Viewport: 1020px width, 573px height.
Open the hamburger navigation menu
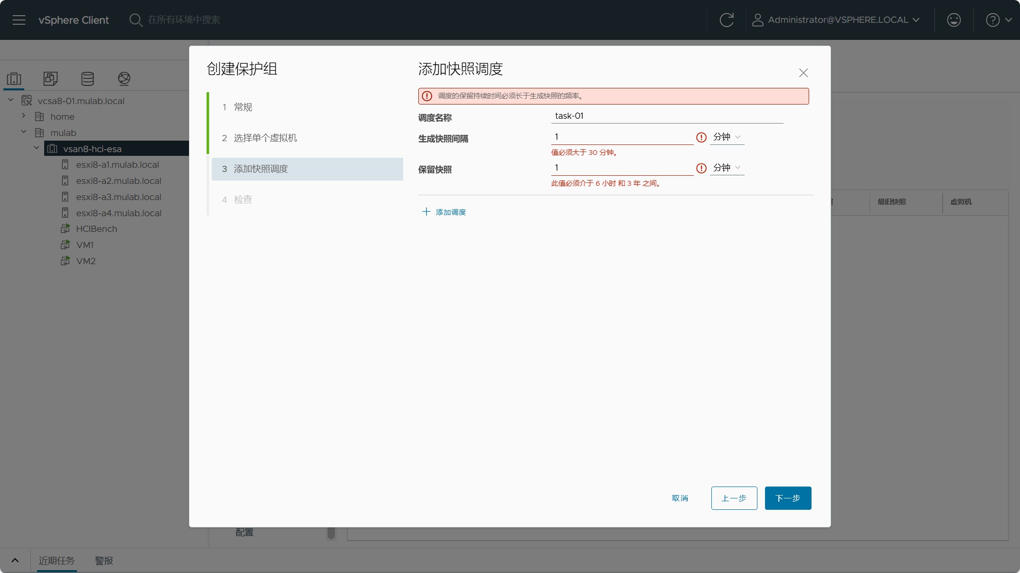tap(19, 20)
